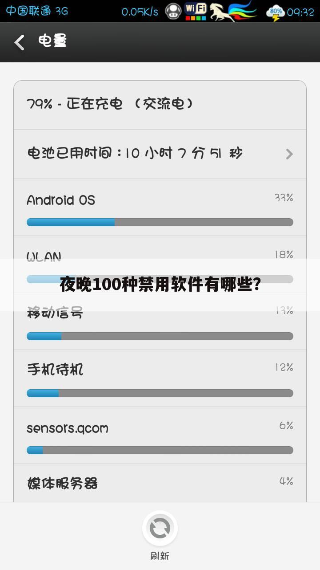Image resolution: width=320 pixels, height=570 pixels.
Task: Tap the WiFi status bar icon
Action: tap(196, 11)
